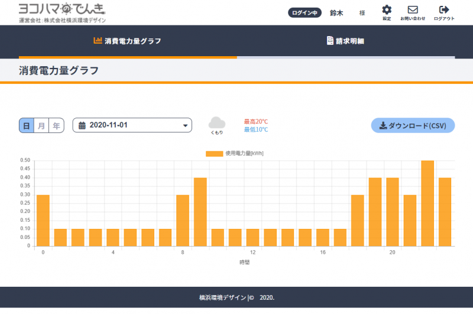Click the 消費電力量グラフ page heading

point(59,70)
